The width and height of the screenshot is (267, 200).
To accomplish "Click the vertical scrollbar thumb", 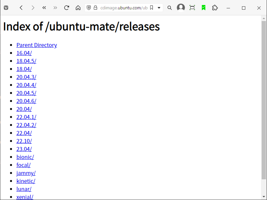I will [x=264, y=100].
